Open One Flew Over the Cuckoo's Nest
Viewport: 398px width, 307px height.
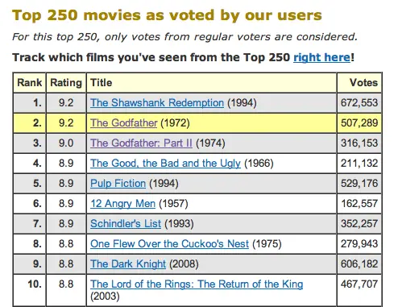tap(169, 244)
